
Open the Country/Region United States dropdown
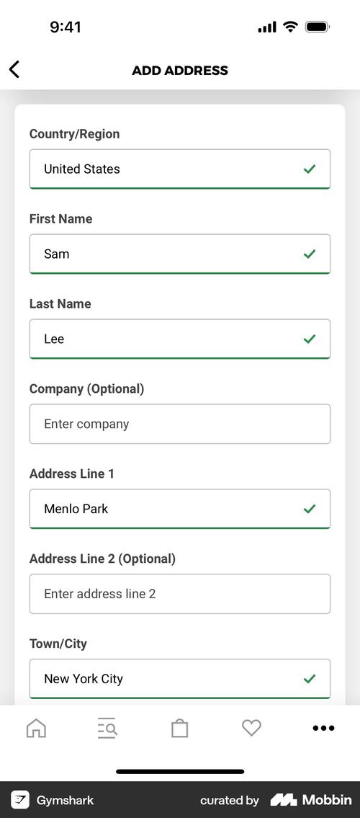(180, 169)
